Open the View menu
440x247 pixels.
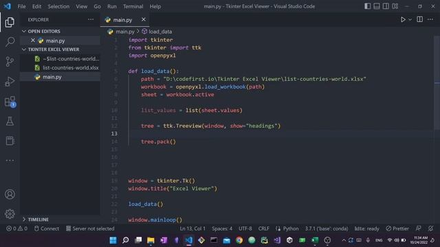[81, 6]
